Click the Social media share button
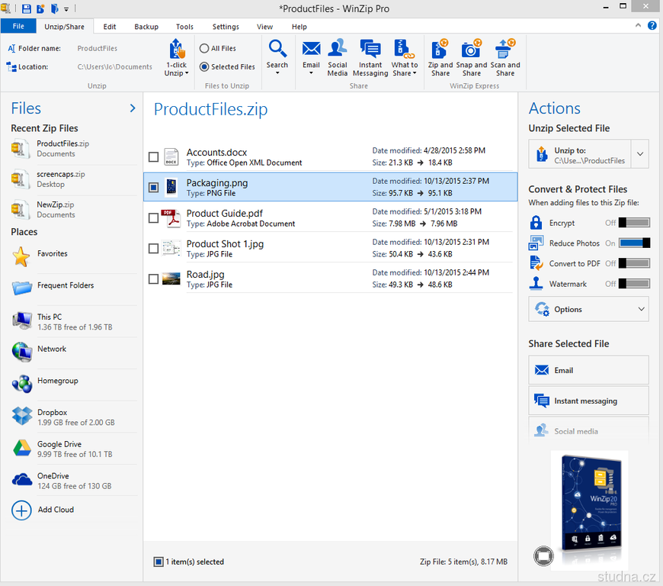 click(588, 430)
